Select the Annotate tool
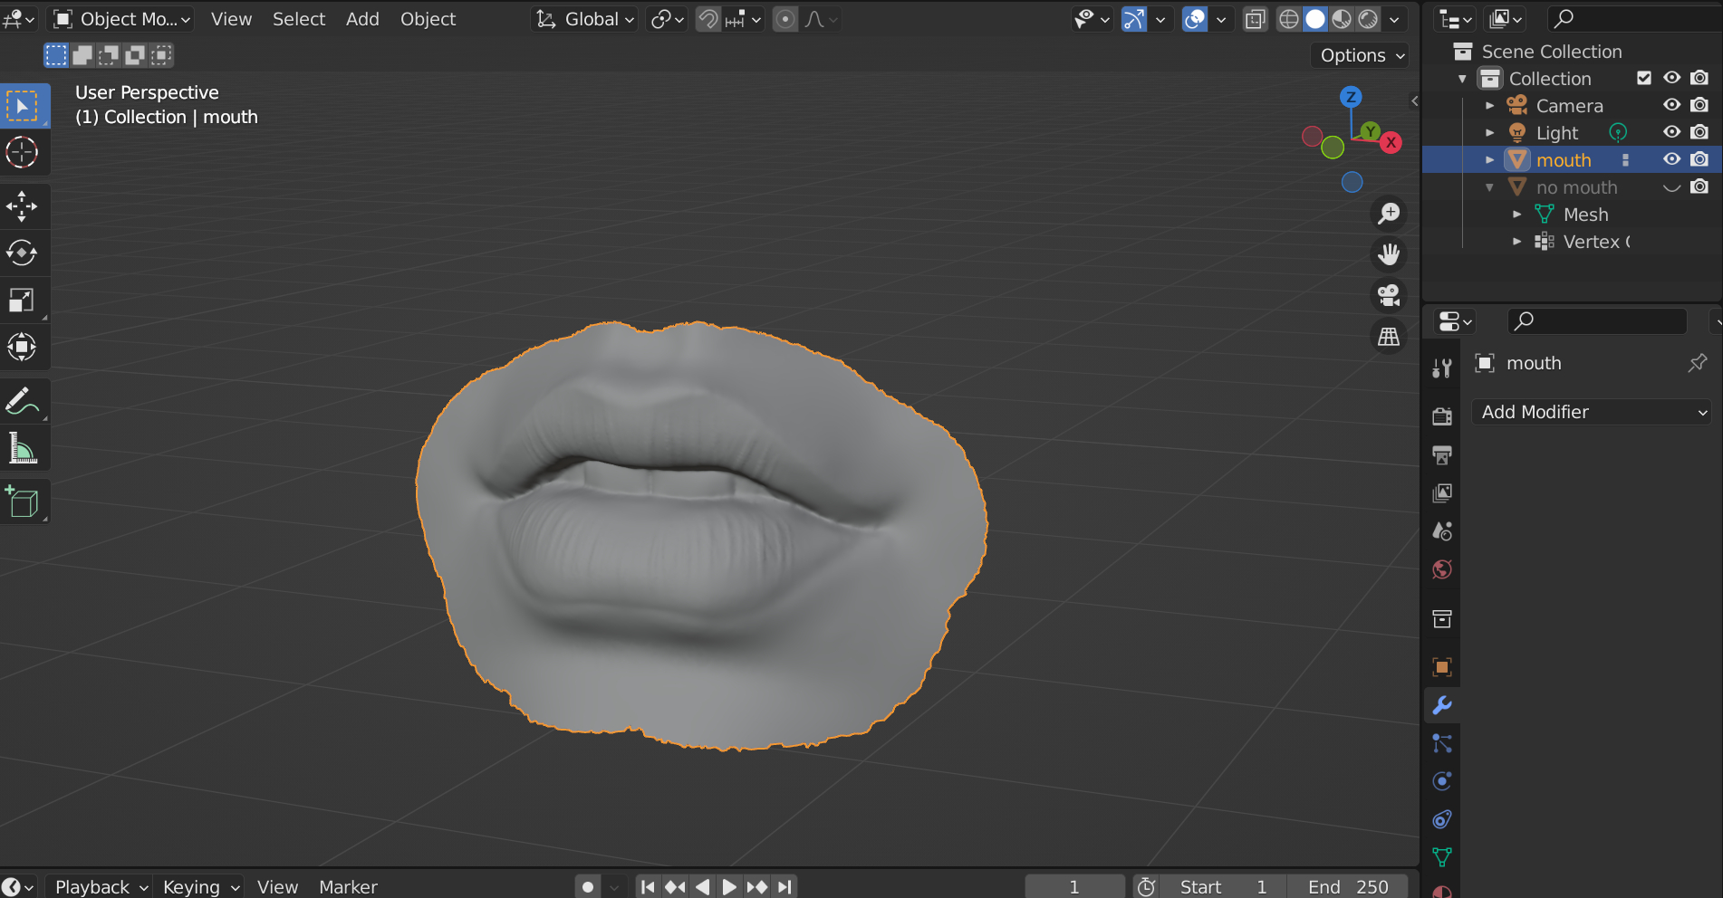Viewport: 1723px width, 898px height. pyautogui.click(x=23, y=401)
